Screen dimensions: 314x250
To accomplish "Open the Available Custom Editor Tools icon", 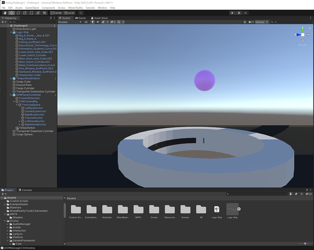I will [x=44, y=13].
